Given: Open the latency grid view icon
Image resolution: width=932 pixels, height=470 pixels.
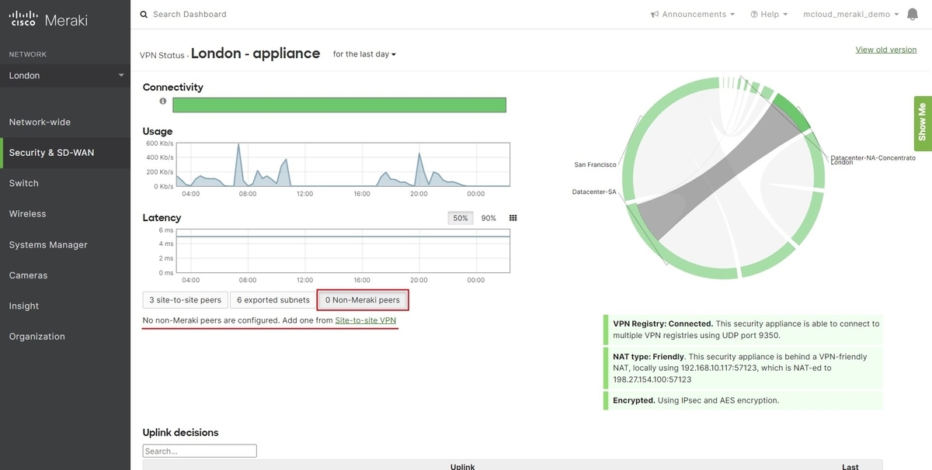Looking at the screenshot, I should coord(513,218).
